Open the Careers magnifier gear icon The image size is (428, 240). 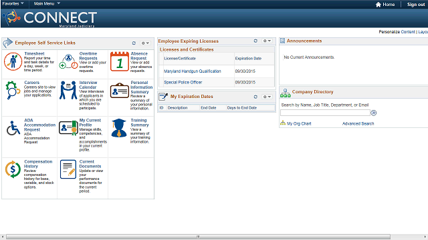tap(13, 90)
